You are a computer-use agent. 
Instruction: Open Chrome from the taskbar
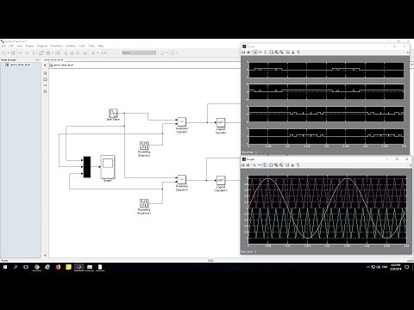(x=37, y=267)
